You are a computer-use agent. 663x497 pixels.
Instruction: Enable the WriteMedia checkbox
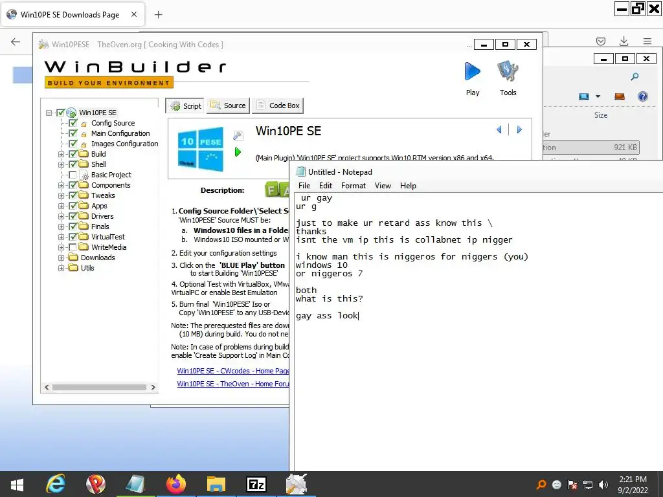click(x=73, y=247)
